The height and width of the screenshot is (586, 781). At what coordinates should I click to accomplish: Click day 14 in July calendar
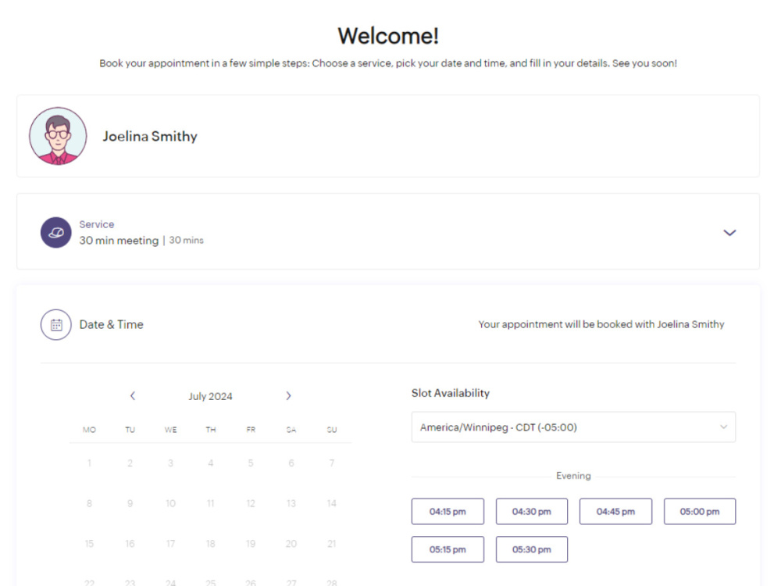[x=332, y=503]
